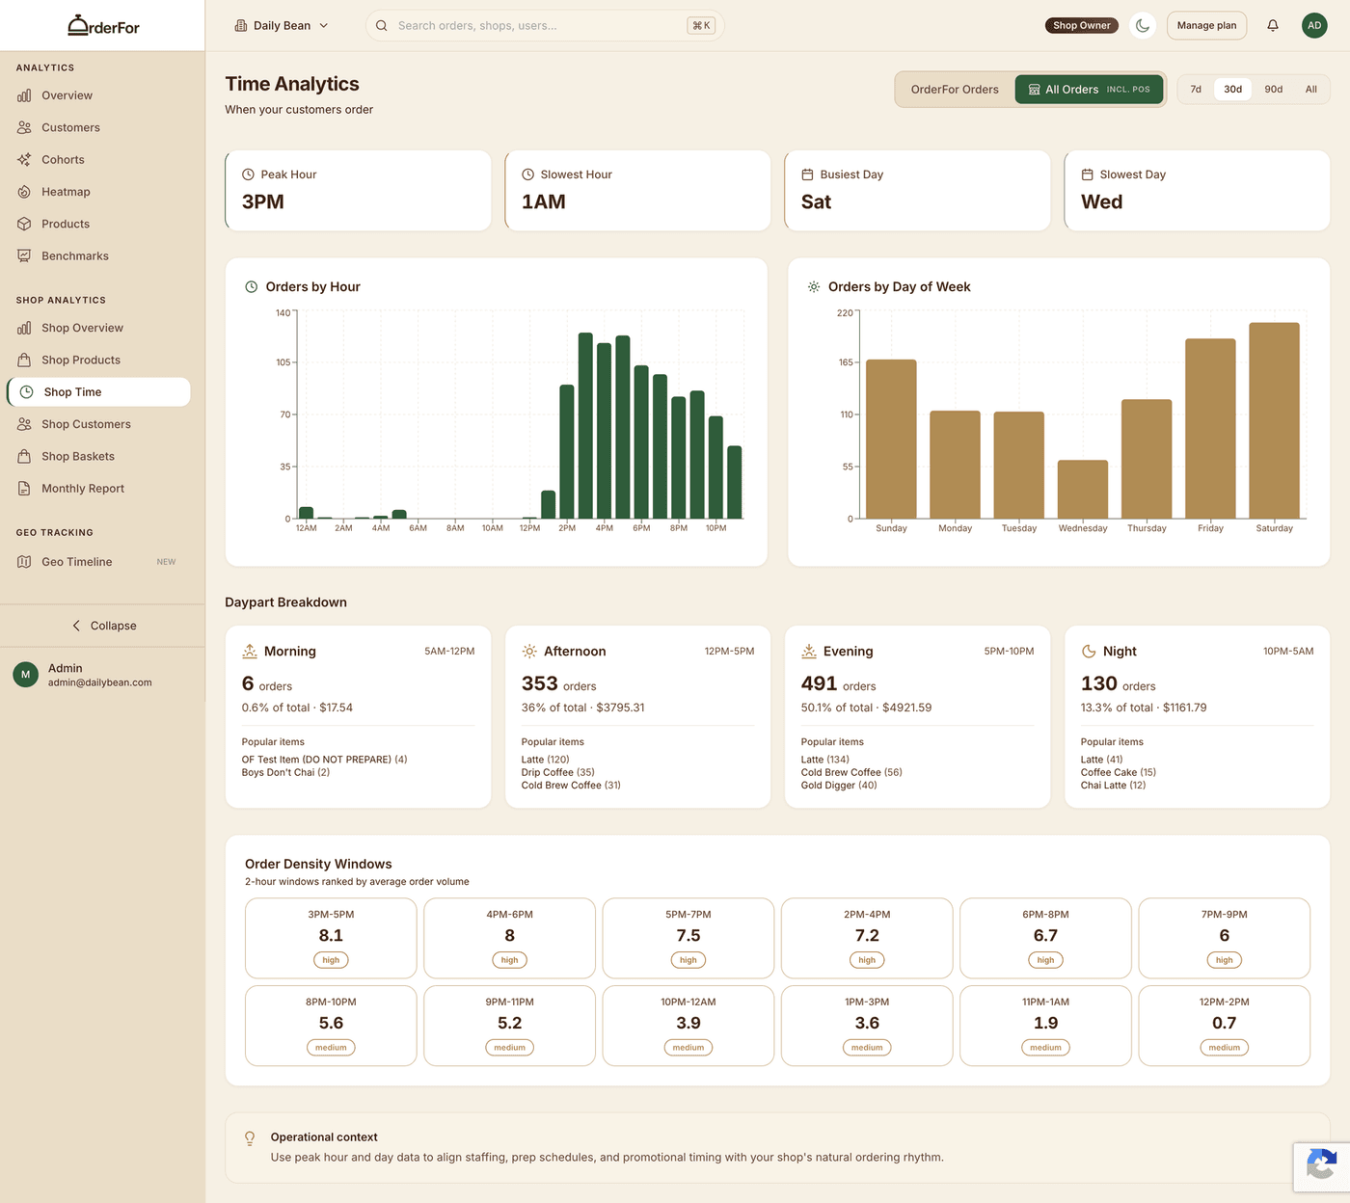Open the Evening daypart card
Viewport: 1350px width, 1203px height.
(917, 717)
